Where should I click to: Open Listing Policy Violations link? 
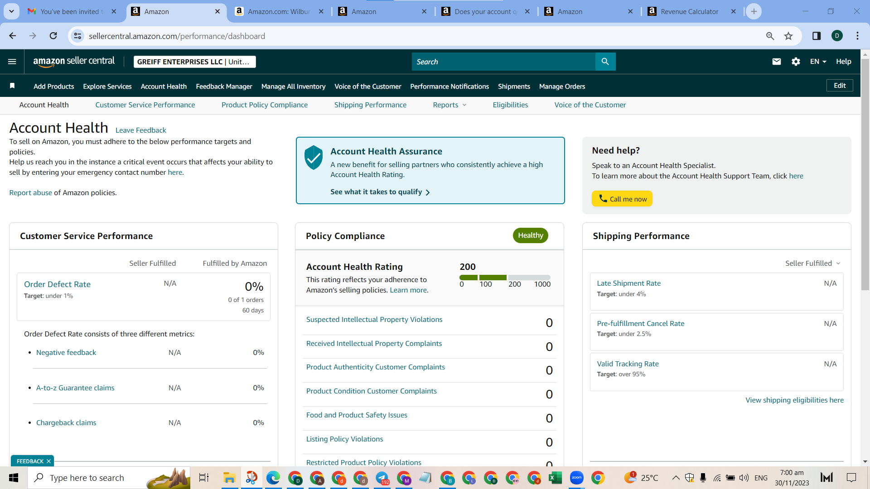click(x=344, y=439)
